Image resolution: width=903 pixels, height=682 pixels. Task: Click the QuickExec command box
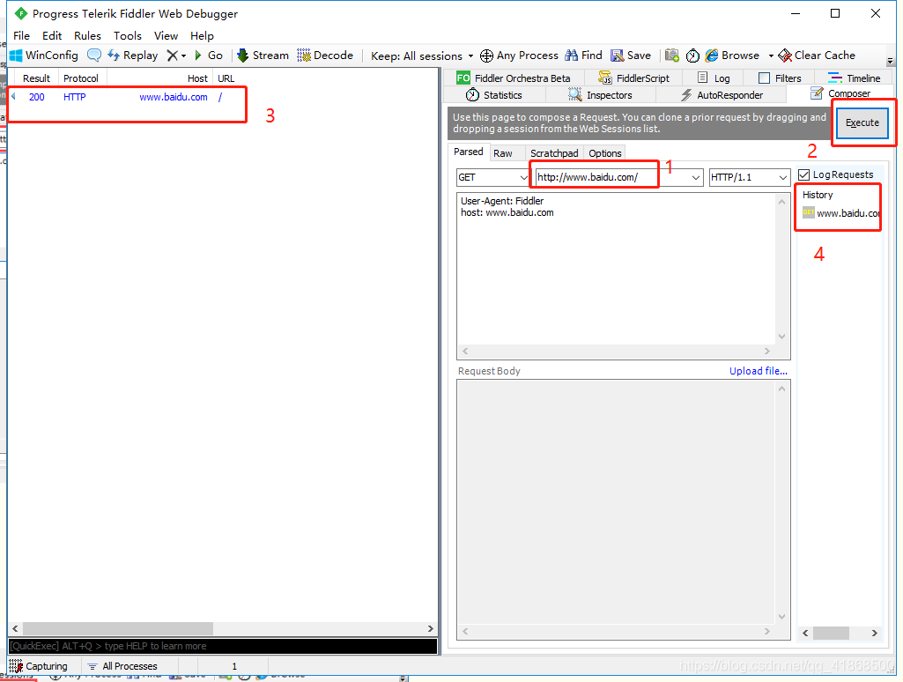222,646
